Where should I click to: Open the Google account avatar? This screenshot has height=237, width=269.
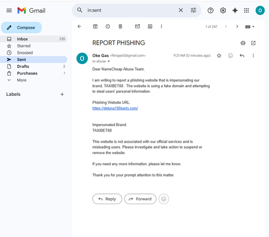260,10
